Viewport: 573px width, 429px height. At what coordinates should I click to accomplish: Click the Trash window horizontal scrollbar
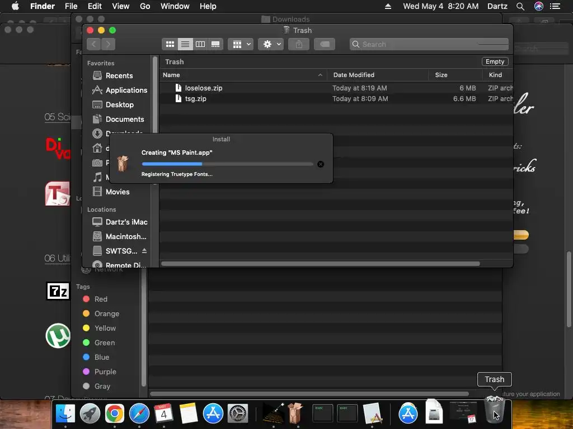pos(321,264)
